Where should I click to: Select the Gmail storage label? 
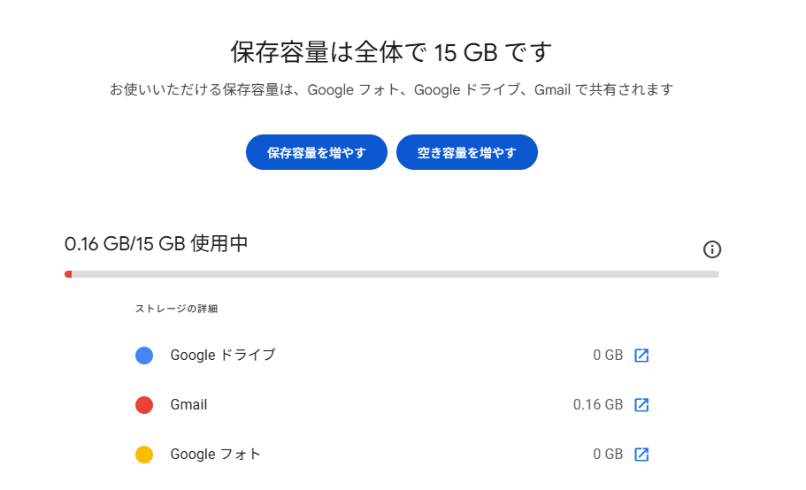click(188, 405)
